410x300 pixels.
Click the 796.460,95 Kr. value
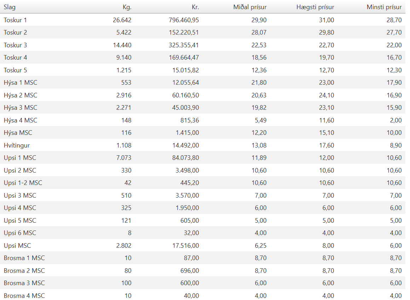(x=184, y=20)
